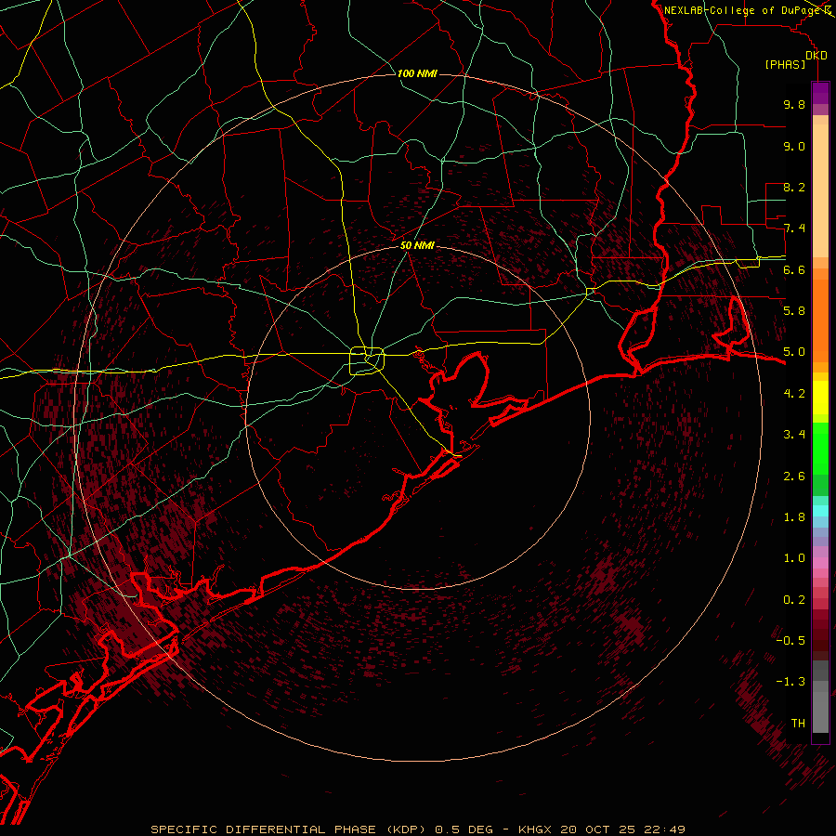Click the yellow square loop at the radar center
This screenshot has height=836, width=836.
[x=367, y=360]
